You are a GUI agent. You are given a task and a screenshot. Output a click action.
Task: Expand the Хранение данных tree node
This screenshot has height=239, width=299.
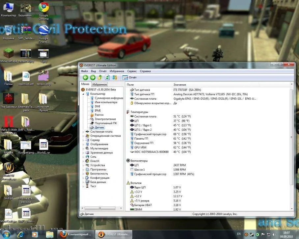coord(83,153)
